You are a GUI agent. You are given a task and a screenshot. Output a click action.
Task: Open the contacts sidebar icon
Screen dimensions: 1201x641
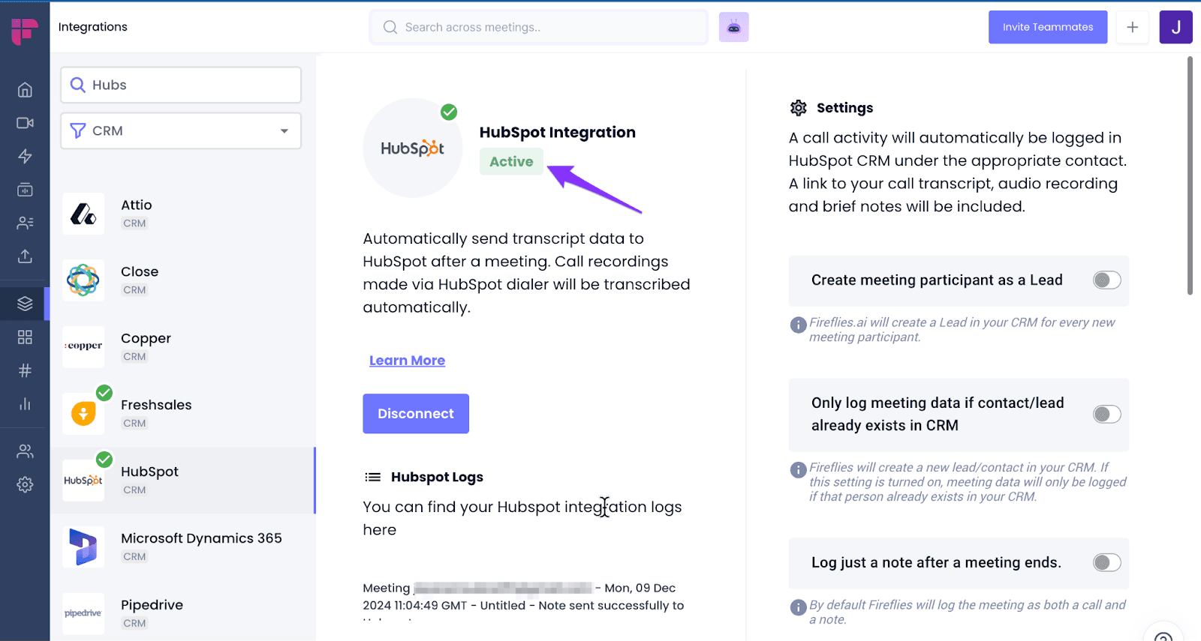click(x=25, y=223)
